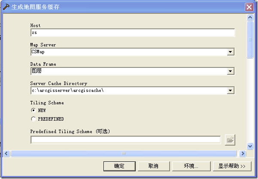The width and height of the screenshot is (258, 179).
Task: Click the Predefined Tiling Scheme (可选) label
Action: tap(70, 131)
